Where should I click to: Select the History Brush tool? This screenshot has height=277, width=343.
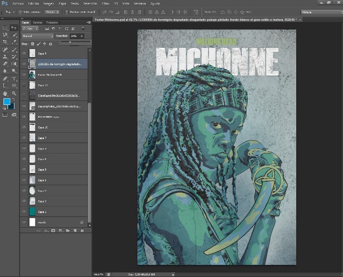(x=14, y=57)
